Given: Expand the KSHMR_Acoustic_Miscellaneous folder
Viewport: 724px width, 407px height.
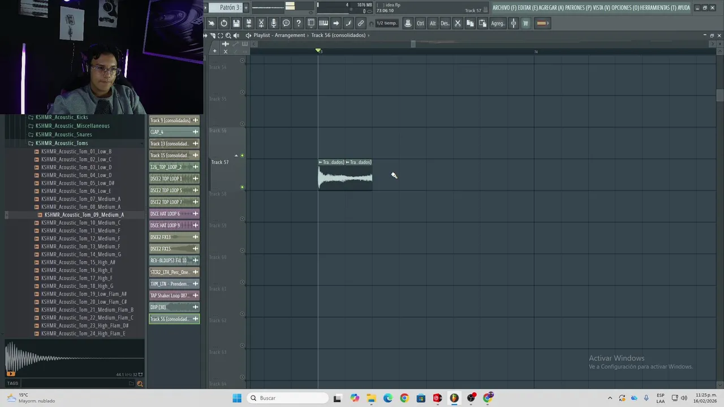Looking at the screenshot, I should tap(72, 125).
